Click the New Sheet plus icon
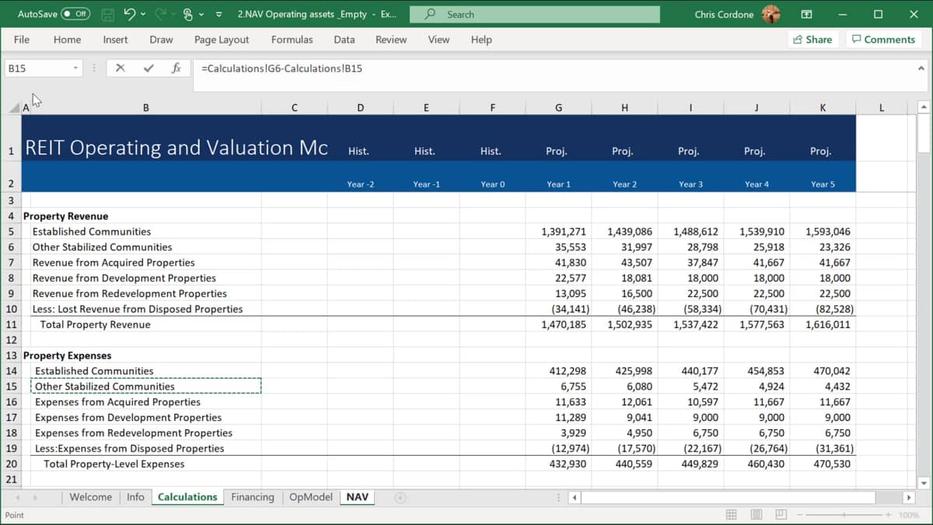The image size is (933, 525). 400,498
